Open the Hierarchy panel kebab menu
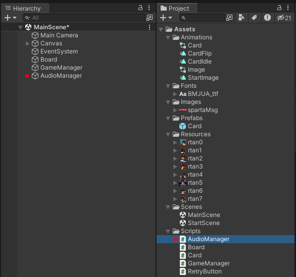Viewport: 296px width, 277px height. 149,8
